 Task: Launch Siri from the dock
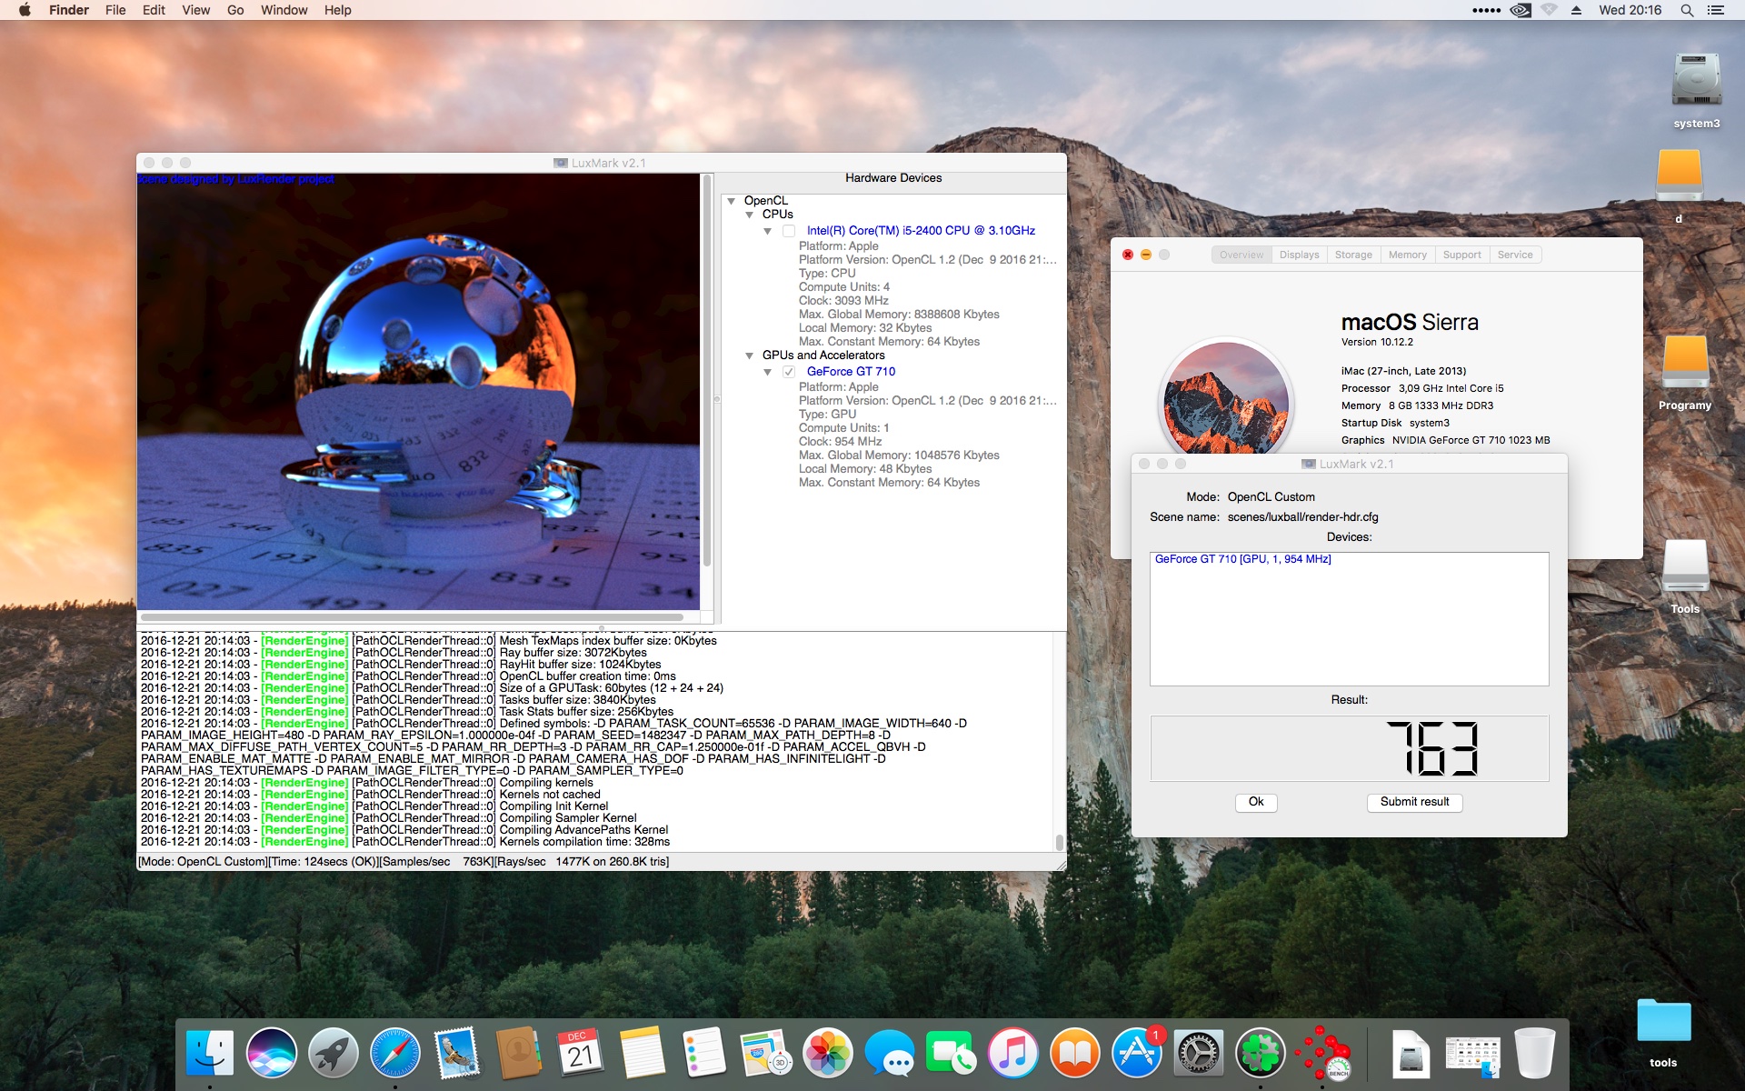271,1054
